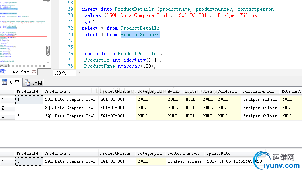Image resolution: width=302 pixels, height=173 pixels.
Task: Select row header 3 in first result grid
Action: pyautogui.click(x=7, y=116)
